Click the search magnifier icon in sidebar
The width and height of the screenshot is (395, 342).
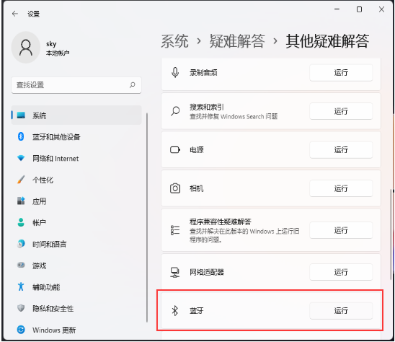pos(133,85)
